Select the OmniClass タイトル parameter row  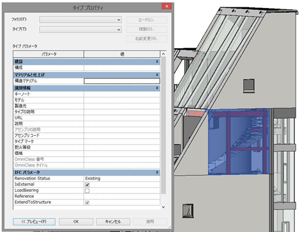coord(87,165)
